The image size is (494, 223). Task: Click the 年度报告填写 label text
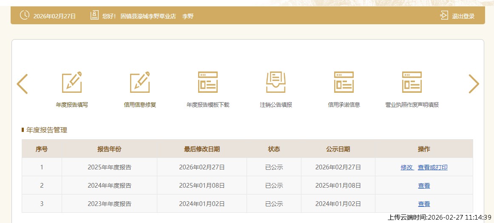(x=72, y=105)
